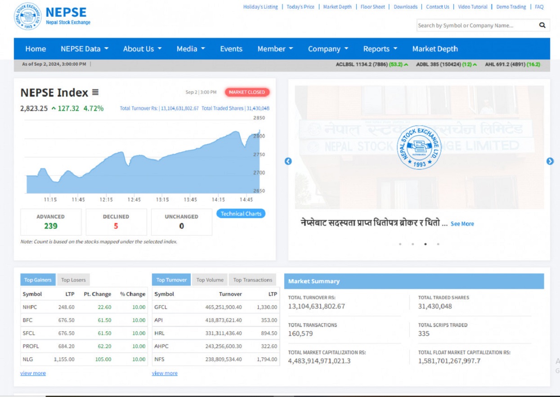Open the Floor Sheet link in header
560x397 pixels.
point(372,7)
